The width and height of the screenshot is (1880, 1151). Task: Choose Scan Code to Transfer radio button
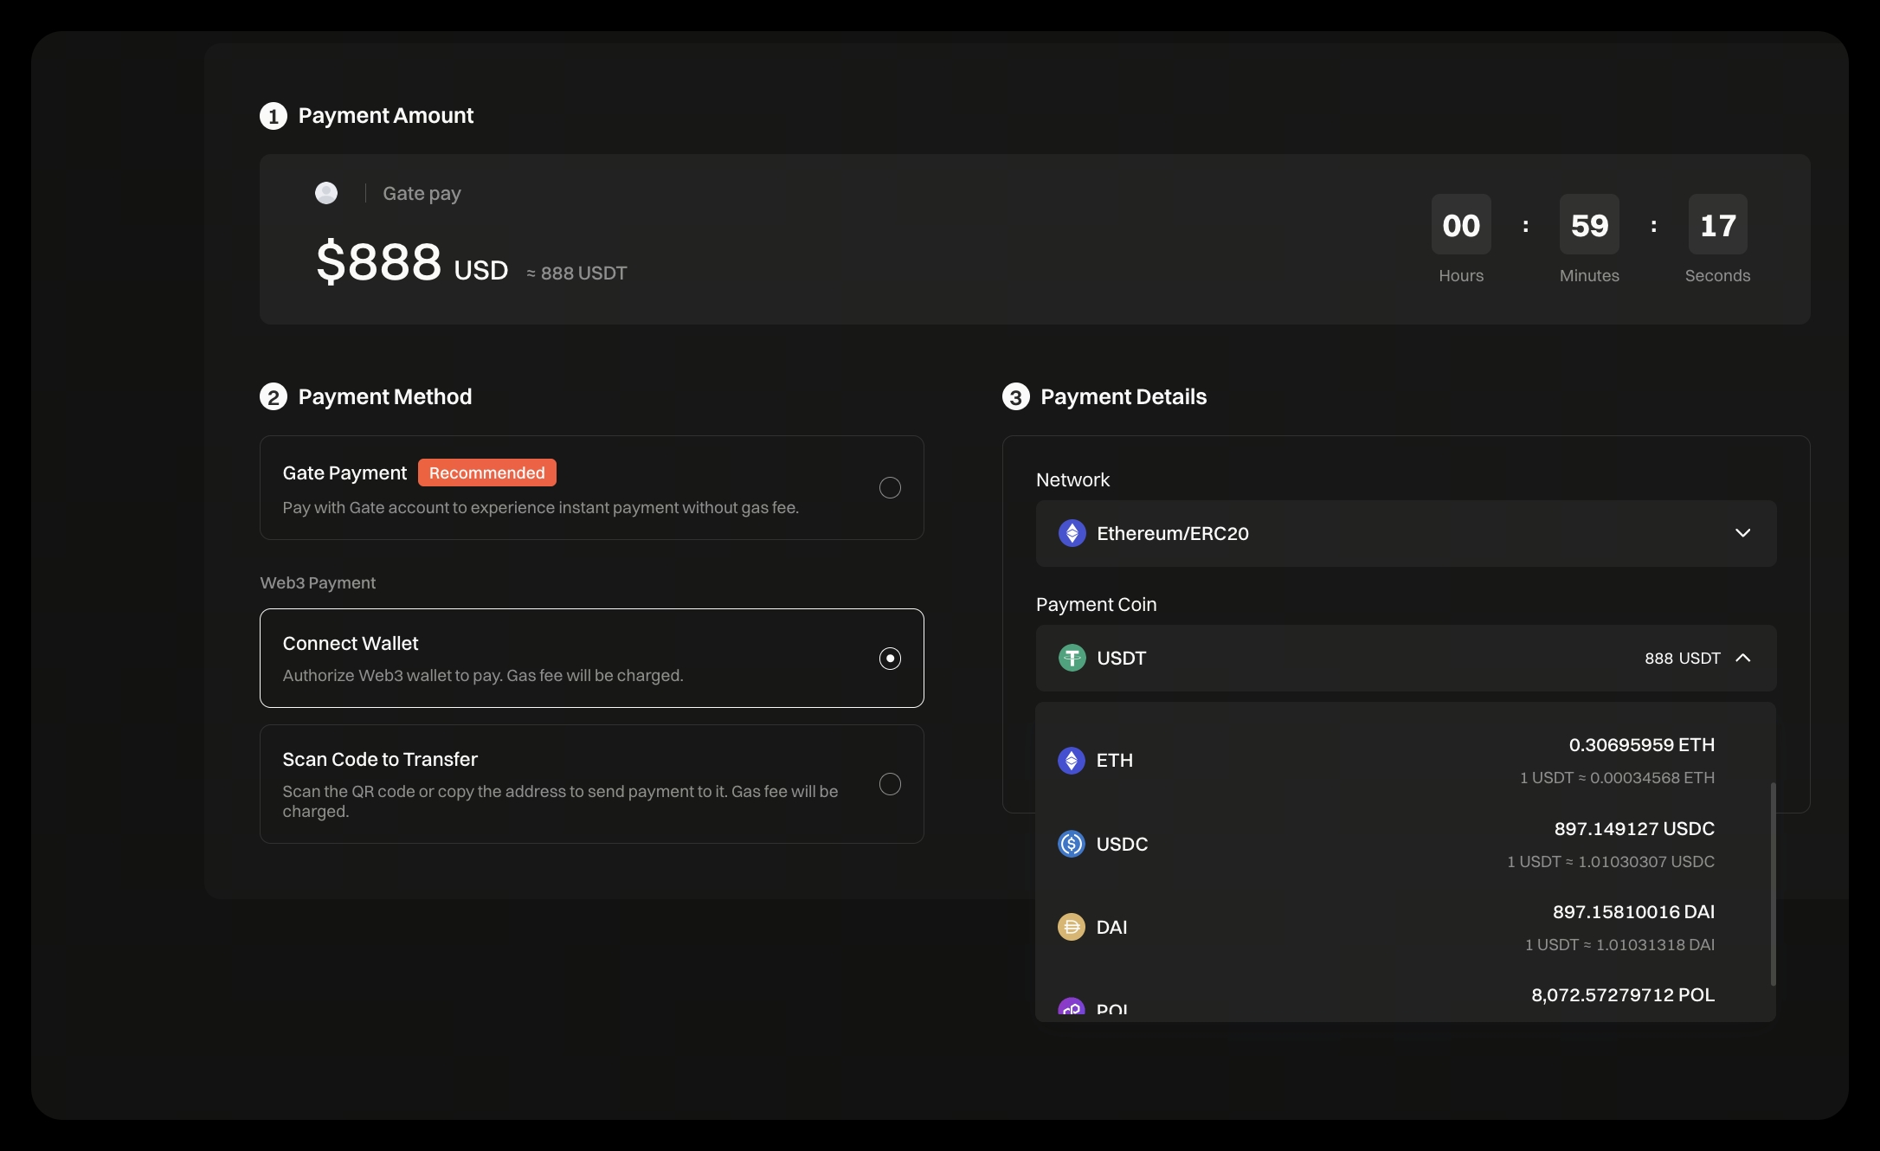pyautogui.click(x=890, y=784)
